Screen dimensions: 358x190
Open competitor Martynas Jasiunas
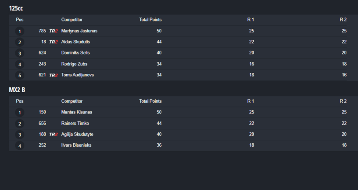(79, 31)
